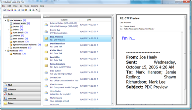Open the message 'Are you leaving Sunday?'
The height and width of the screenshot is (110, 192).
coord(77,72)
